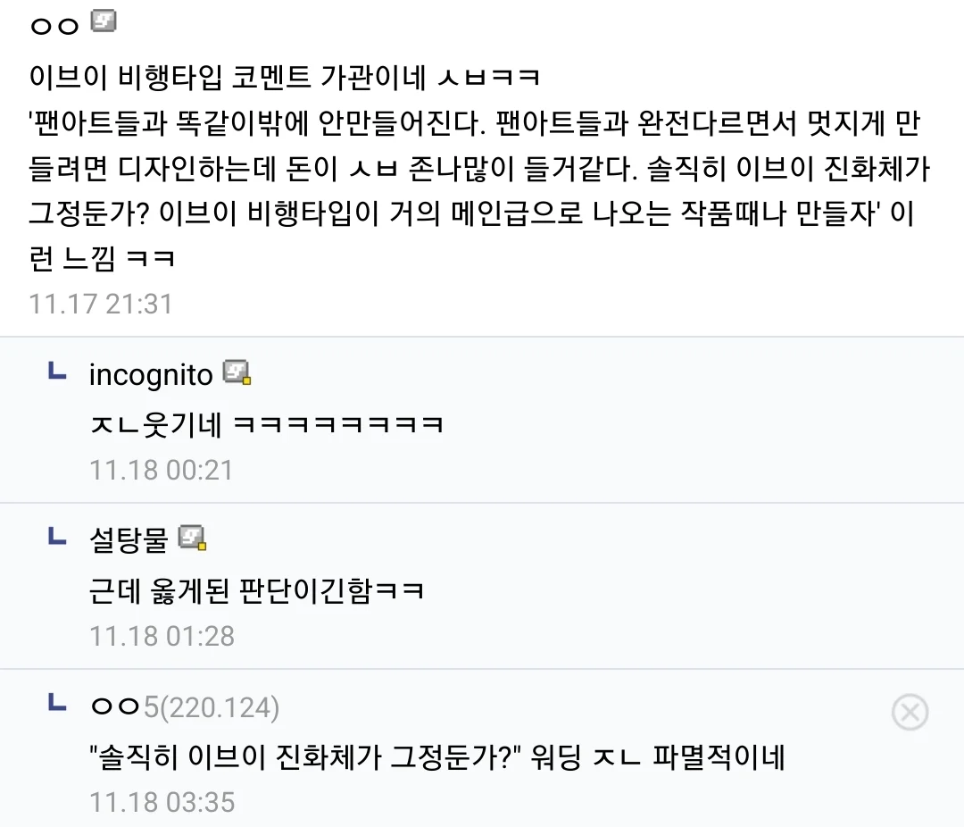This screenshot has width=964, height=827.
Task: Click the timestamp 11.18 01:28
Action: point(161,636)
